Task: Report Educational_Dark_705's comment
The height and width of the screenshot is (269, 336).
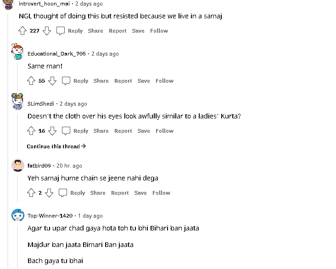Action: 123,81
